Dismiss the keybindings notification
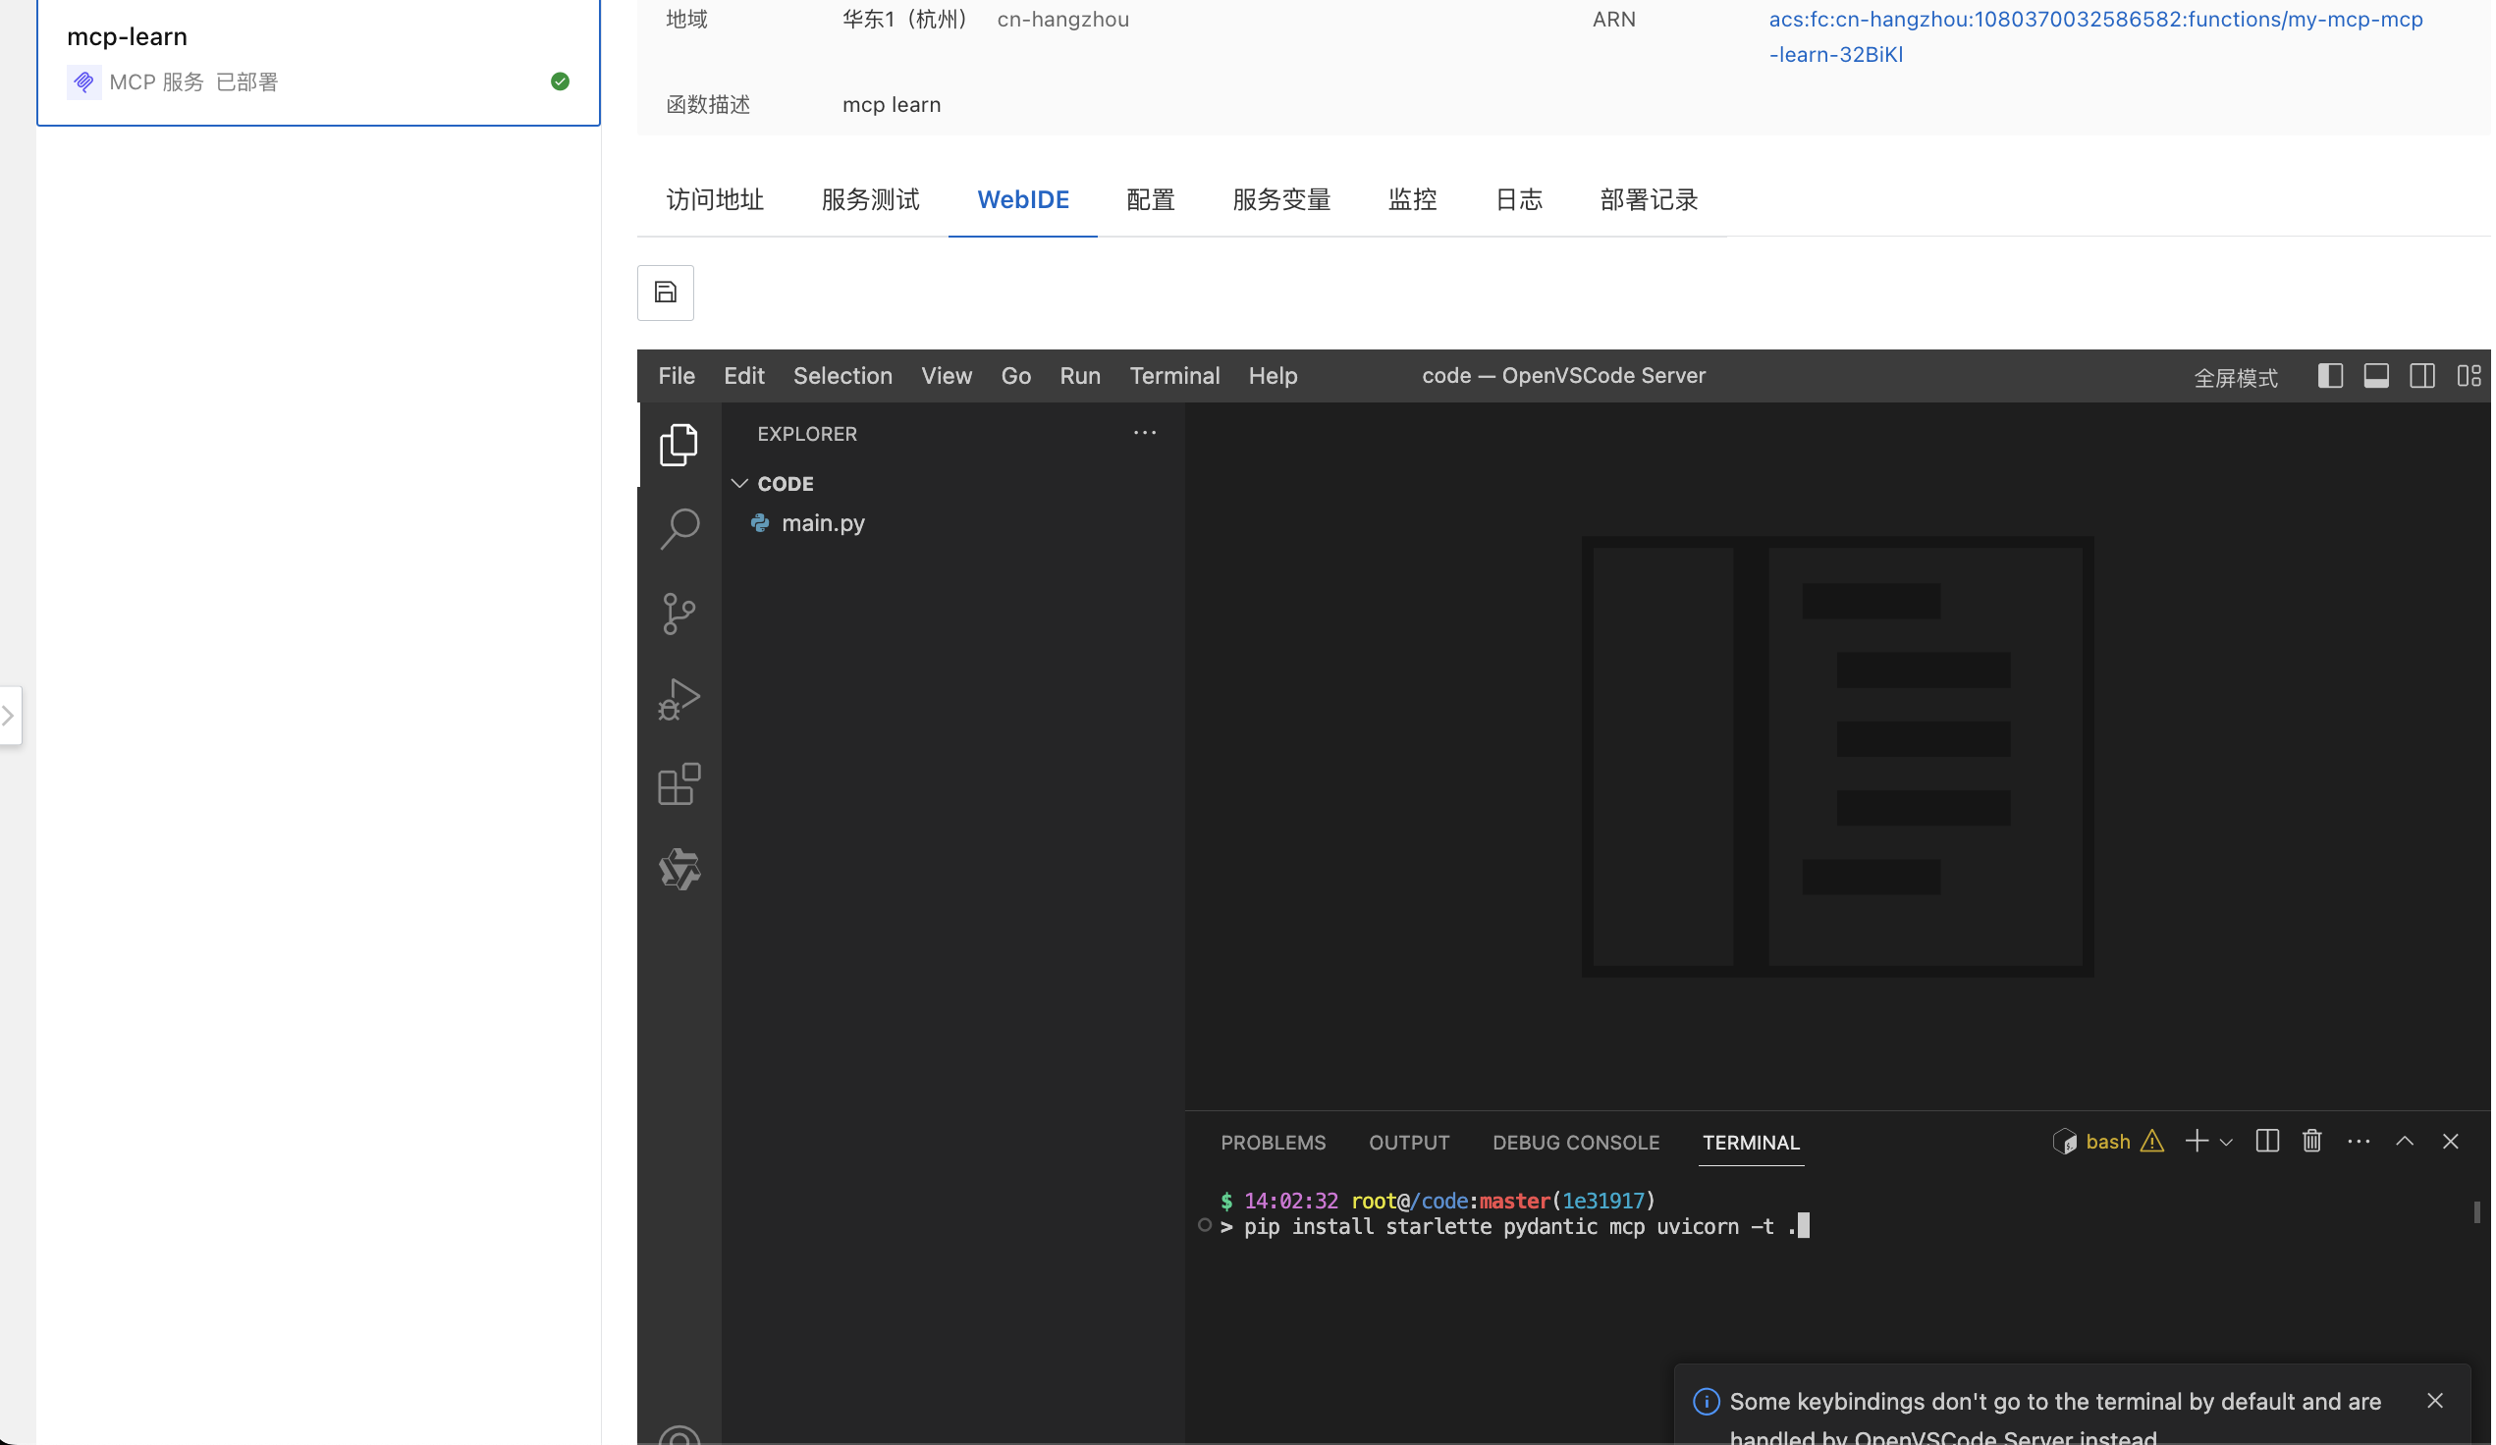 (x=2435, y=1401)
